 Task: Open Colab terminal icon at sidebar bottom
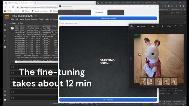(5, 100)
